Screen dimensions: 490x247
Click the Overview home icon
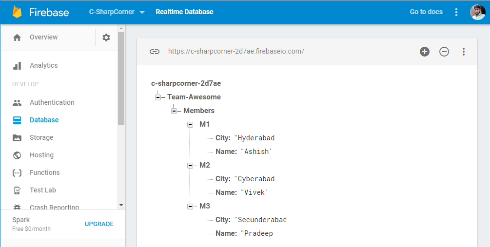tap(17, 38)
